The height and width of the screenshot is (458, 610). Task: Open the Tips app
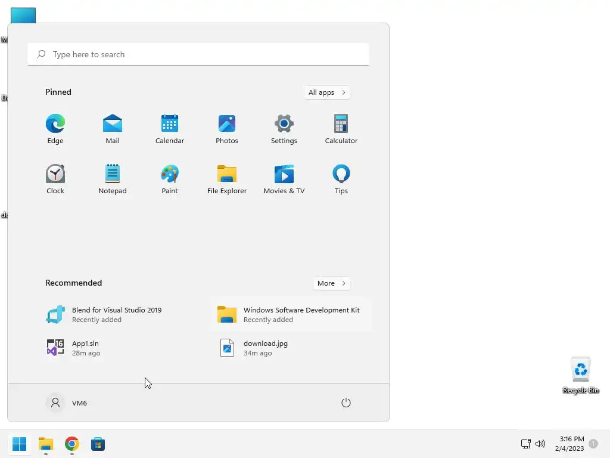[x=341, y=179]
